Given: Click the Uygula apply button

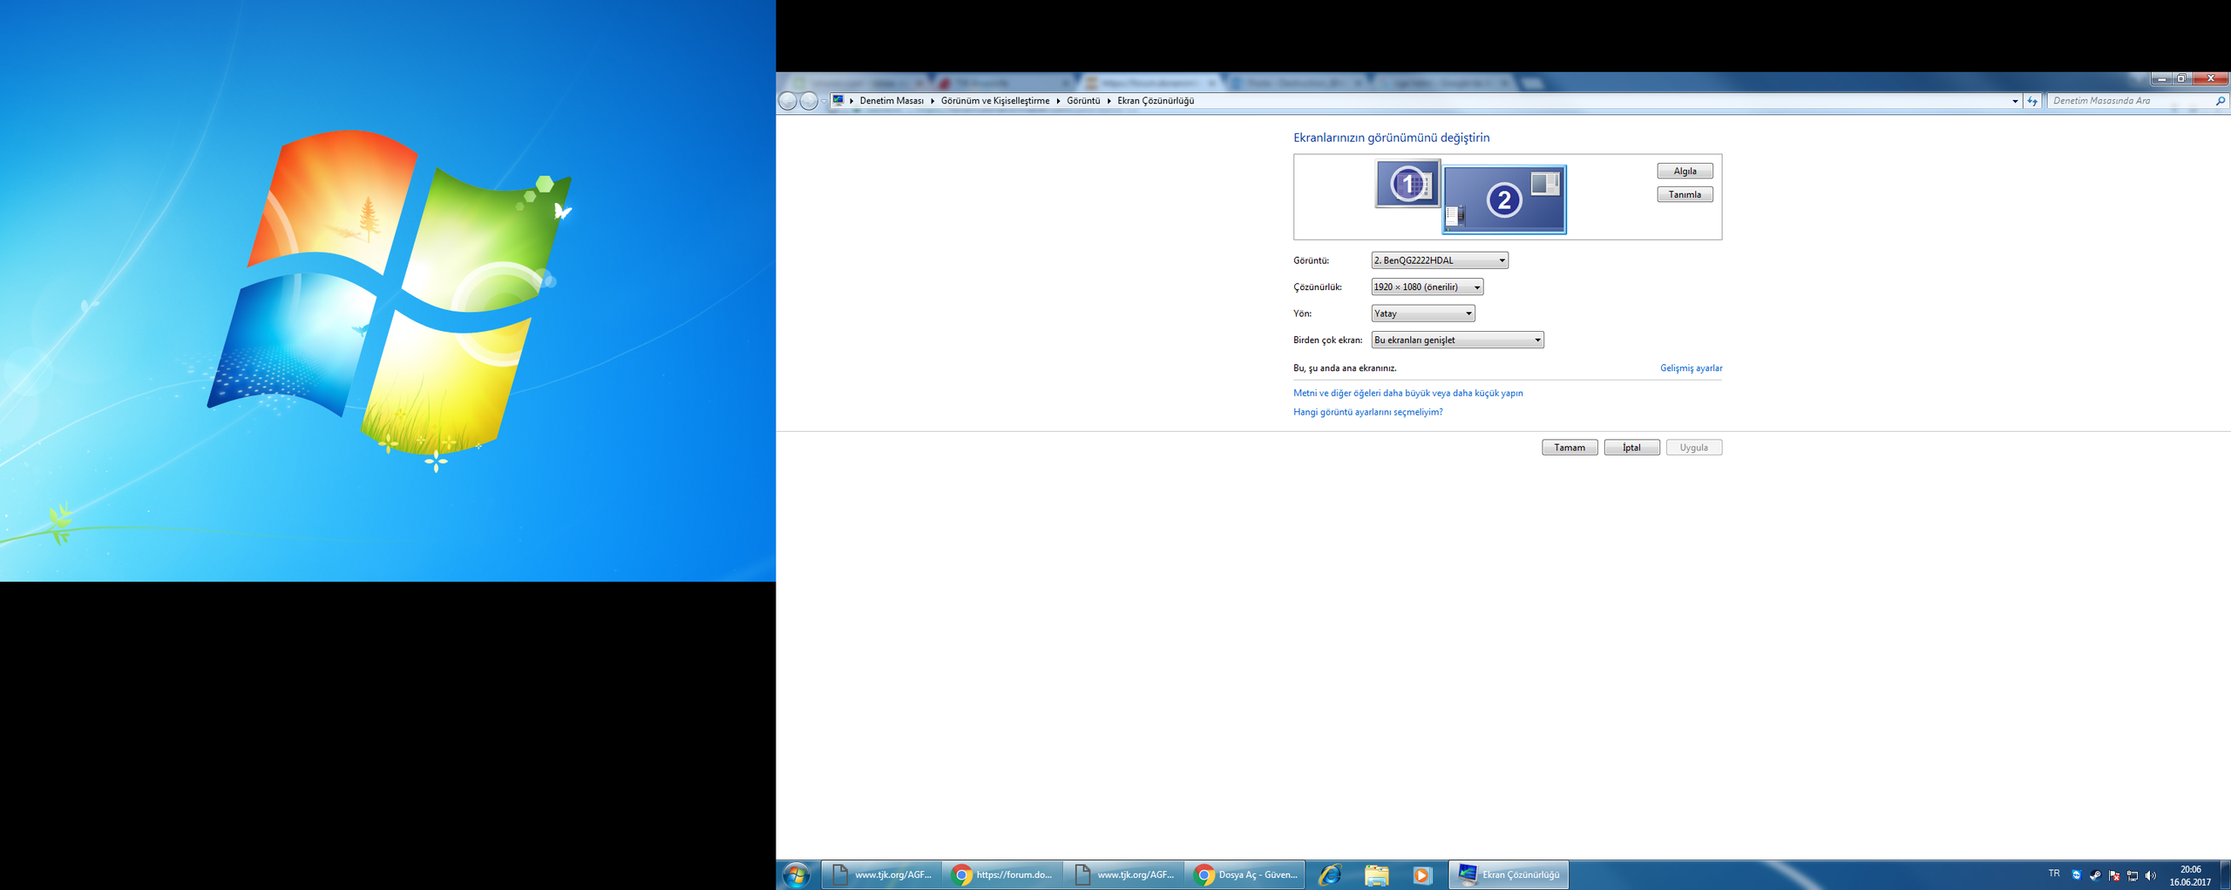Looking at the screenshot, I should click(1694, 448).
